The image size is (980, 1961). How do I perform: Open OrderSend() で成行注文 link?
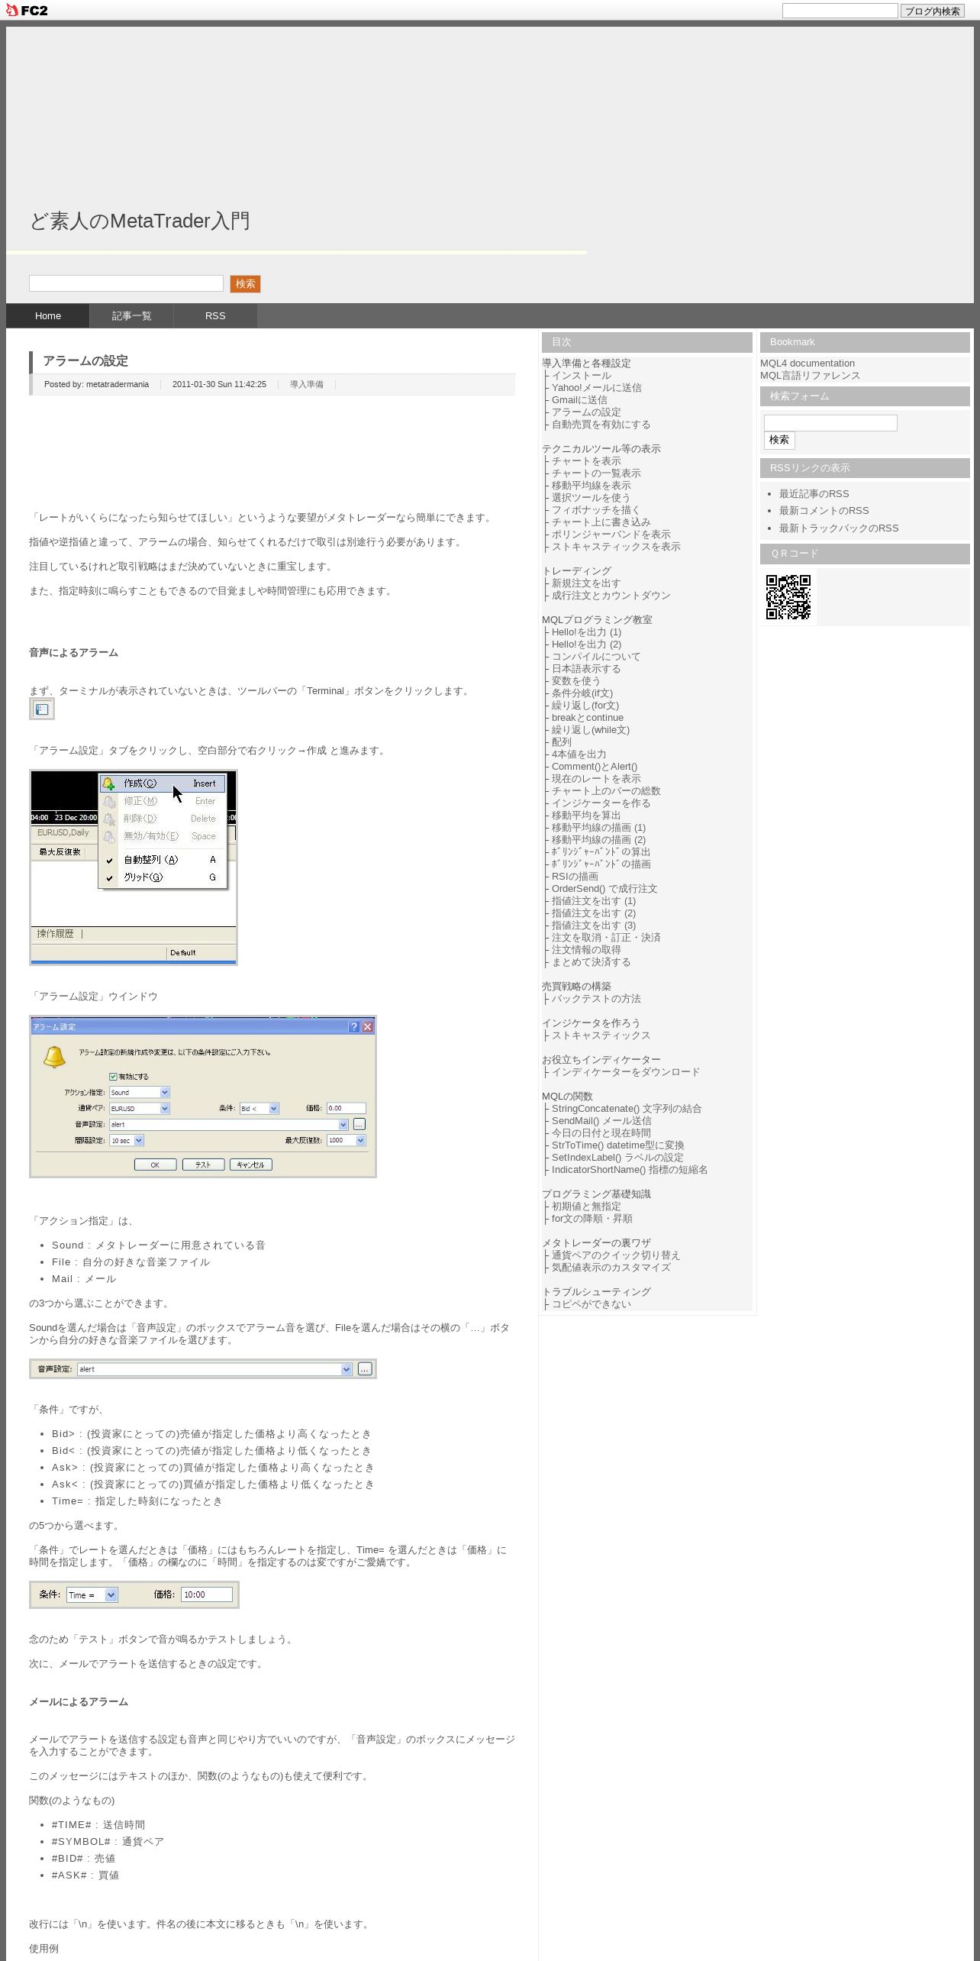[x=604, y=889]
